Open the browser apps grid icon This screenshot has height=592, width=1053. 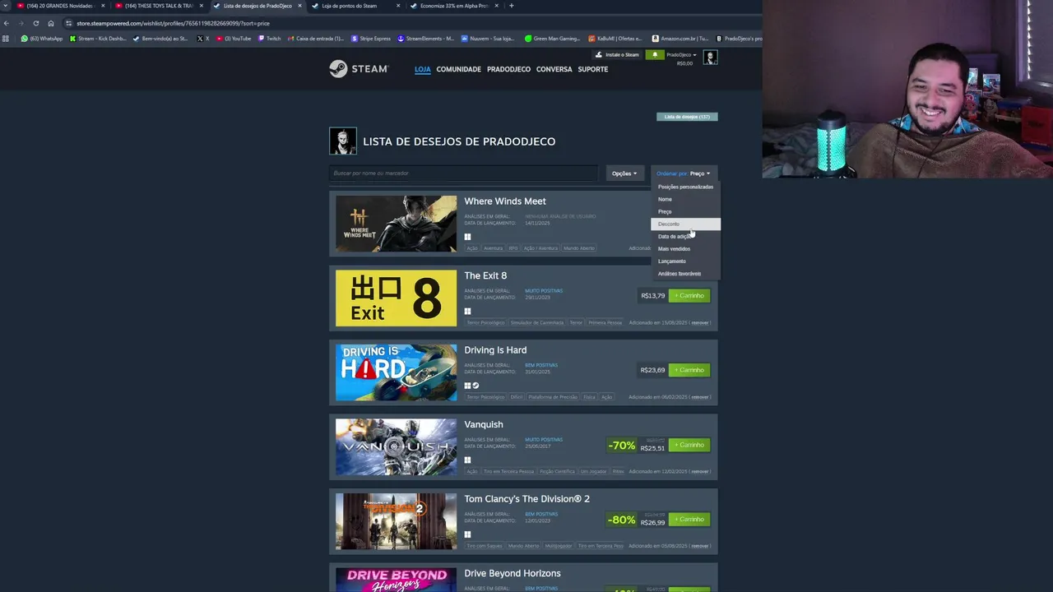[7, 39]
